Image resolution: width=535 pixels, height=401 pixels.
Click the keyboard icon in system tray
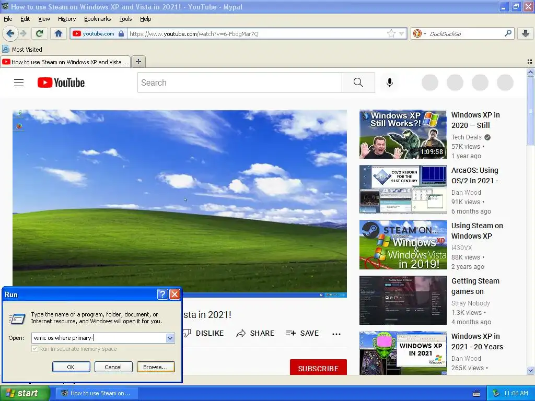476,394
